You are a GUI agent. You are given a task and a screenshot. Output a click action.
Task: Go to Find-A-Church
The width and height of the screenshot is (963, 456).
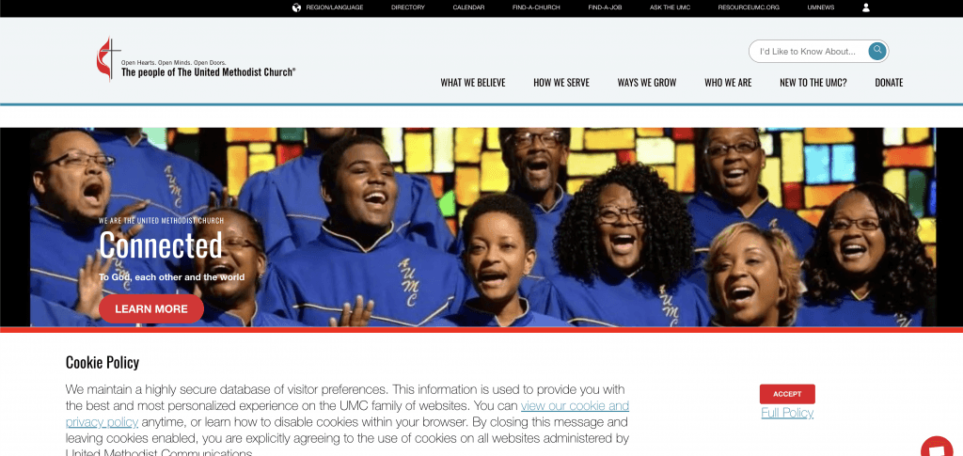[x=536, y=8]
